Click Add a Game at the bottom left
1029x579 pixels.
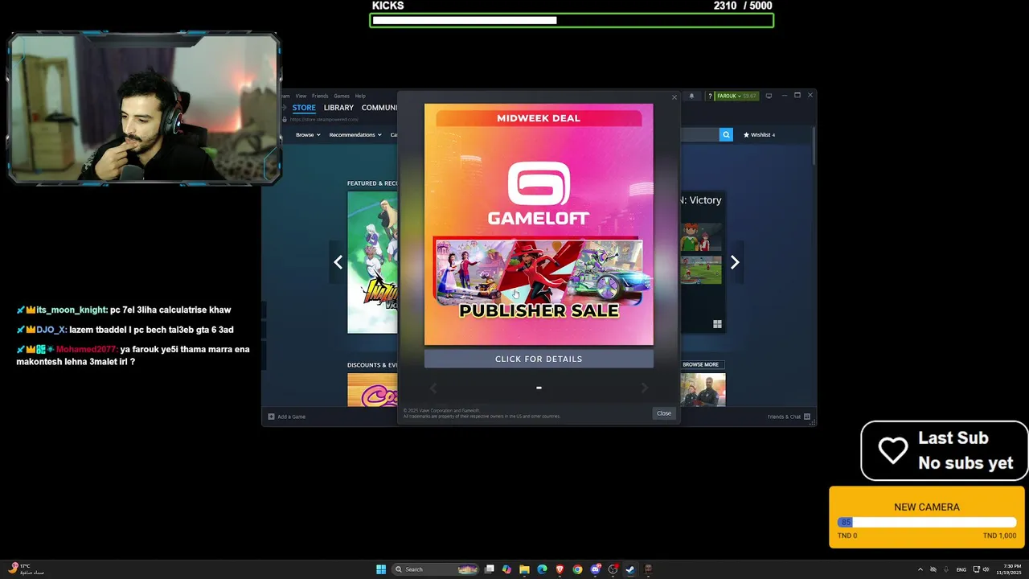click(x=287, y=417)
